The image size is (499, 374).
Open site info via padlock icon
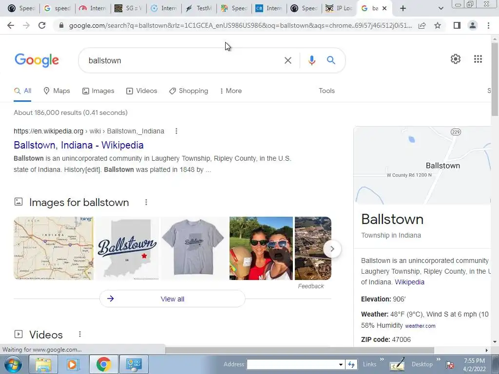coord(61,25)
